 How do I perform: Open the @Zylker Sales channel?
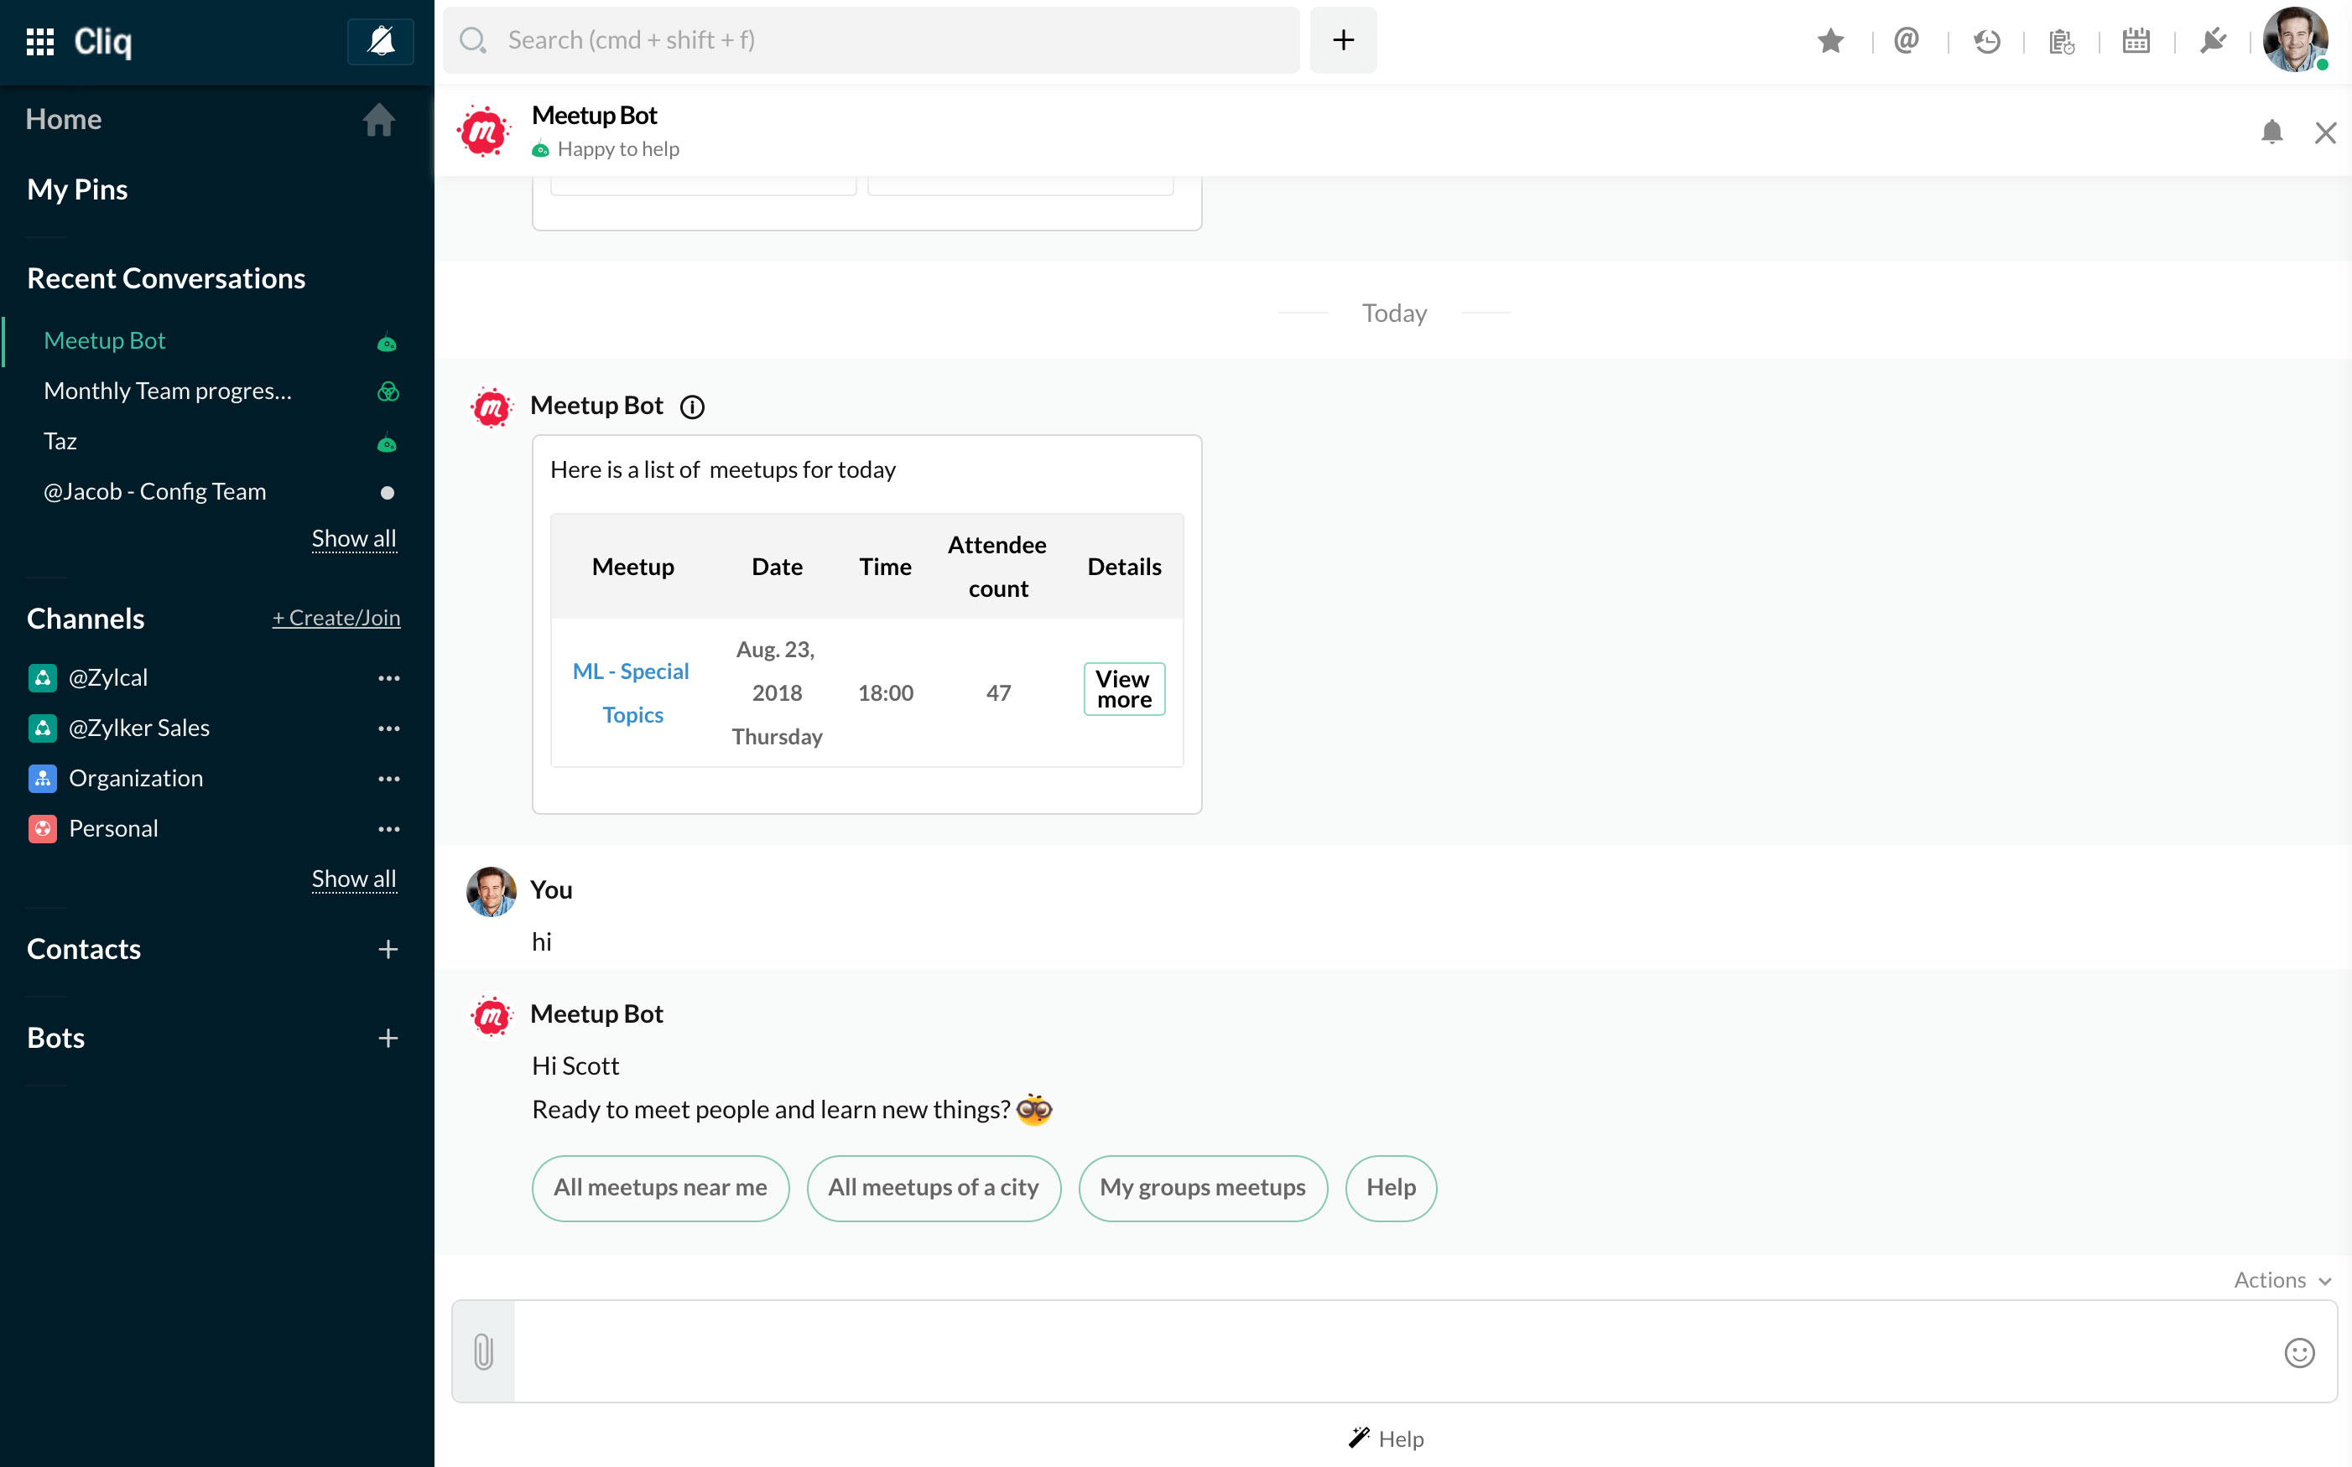(x=138, y=728)
